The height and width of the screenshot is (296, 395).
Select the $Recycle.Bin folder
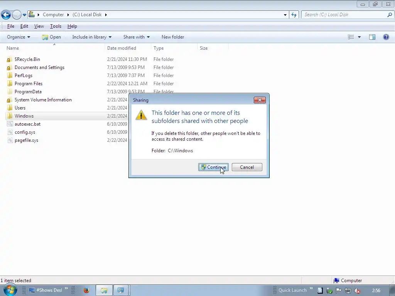(x=27, y=59)
